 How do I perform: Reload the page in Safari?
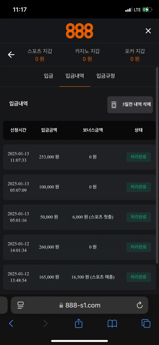tap(140, 305)
